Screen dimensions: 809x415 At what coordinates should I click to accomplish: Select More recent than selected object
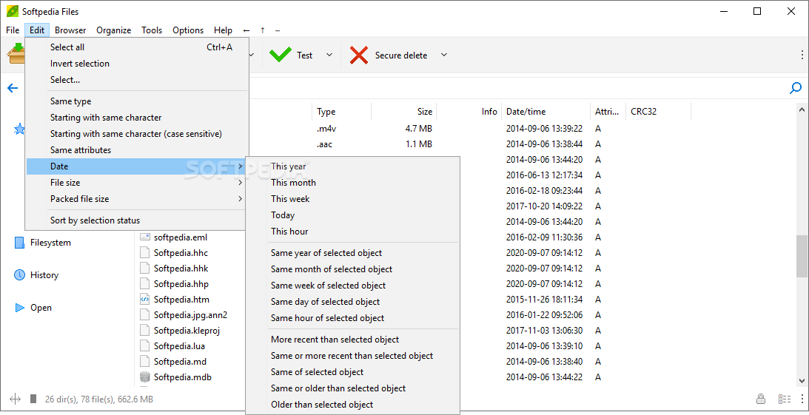(352, 340)
